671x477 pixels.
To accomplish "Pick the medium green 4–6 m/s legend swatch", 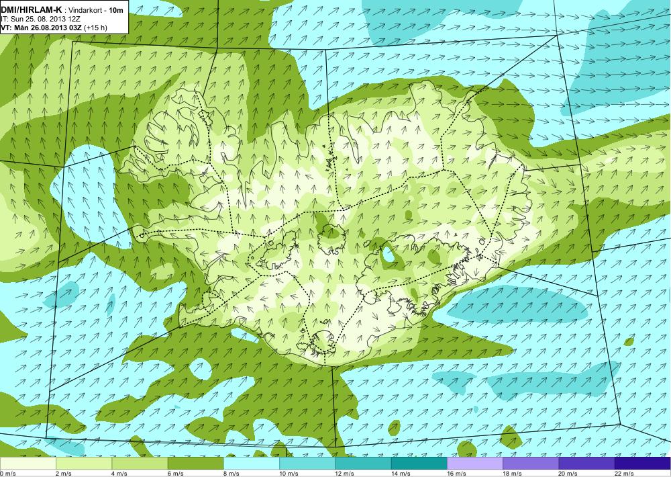I will click(140, 464).
